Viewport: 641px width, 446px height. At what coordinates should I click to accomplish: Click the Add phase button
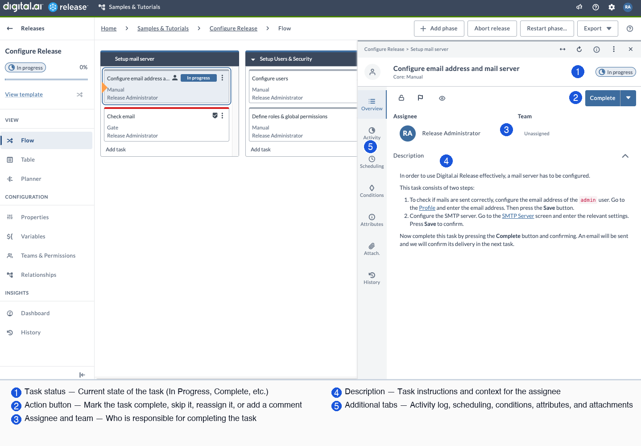click(x=439, y=29)
